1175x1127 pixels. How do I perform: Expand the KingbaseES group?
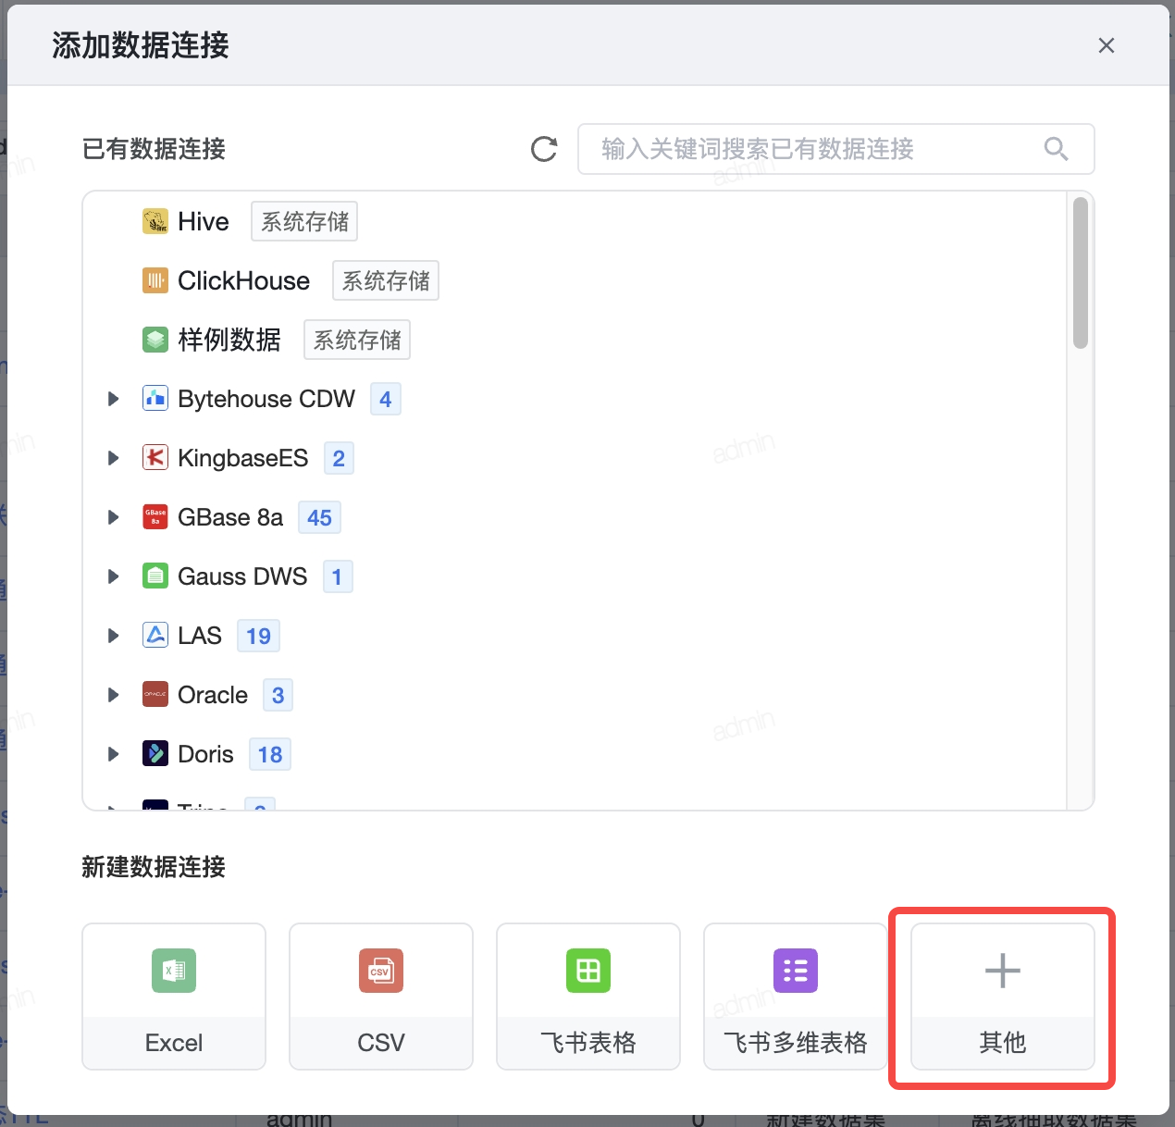coord(114,458)
